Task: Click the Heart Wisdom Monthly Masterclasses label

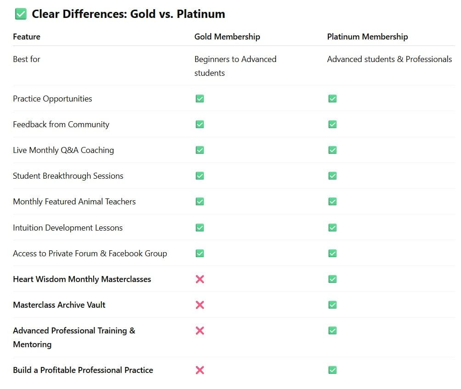Action: tap(82, 279)
